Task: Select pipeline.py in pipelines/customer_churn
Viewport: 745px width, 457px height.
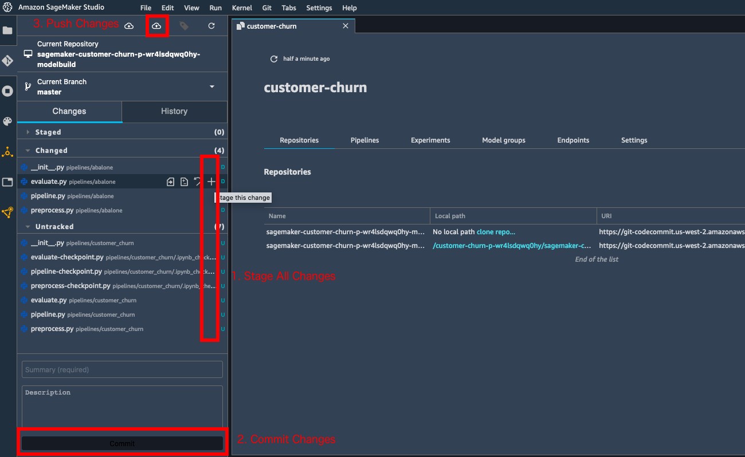Action: click(122, 314)
